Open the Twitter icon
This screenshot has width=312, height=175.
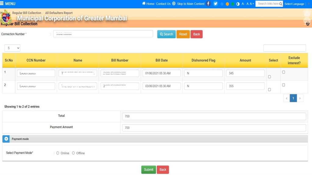[216, 4]
